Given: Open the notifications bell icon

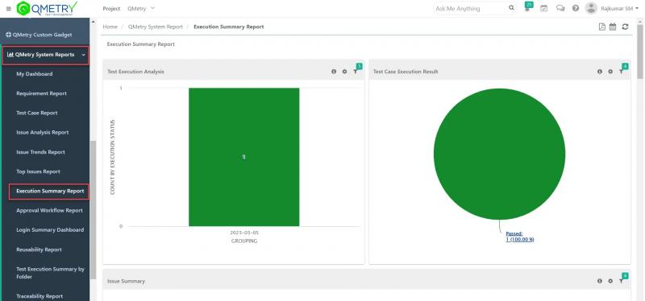Looking at the screenshot, I should (527, 8).
